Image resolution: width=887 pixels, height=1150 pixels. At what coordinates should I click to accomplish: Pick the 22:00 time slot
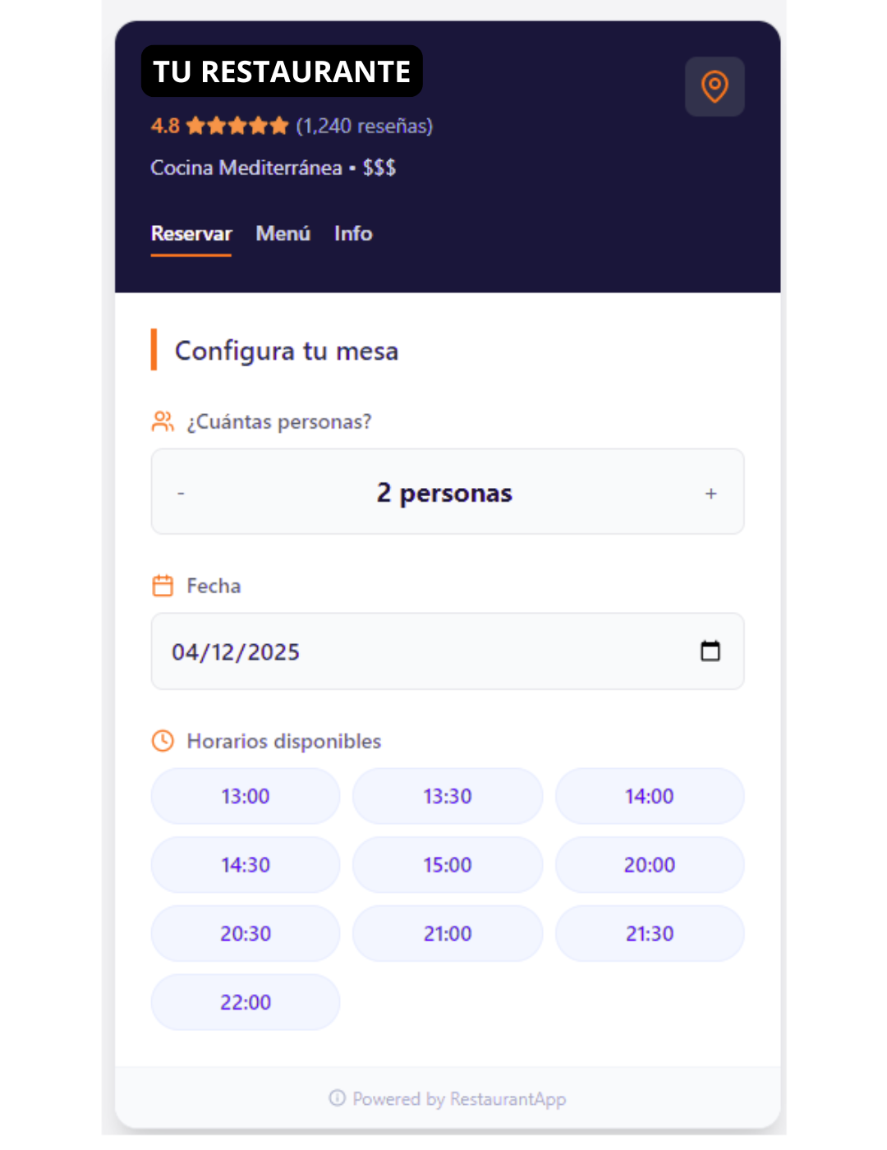(x=246, y=1002)
